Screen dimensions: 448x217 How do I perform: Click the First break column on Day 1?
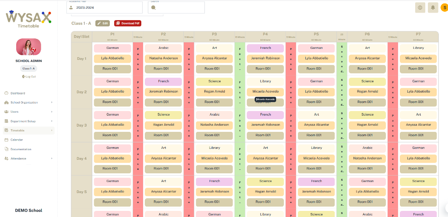[240, 59]
